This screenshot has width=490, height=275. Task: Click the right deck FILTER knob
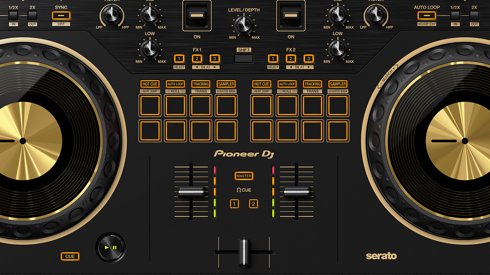[x=376, y=15]
